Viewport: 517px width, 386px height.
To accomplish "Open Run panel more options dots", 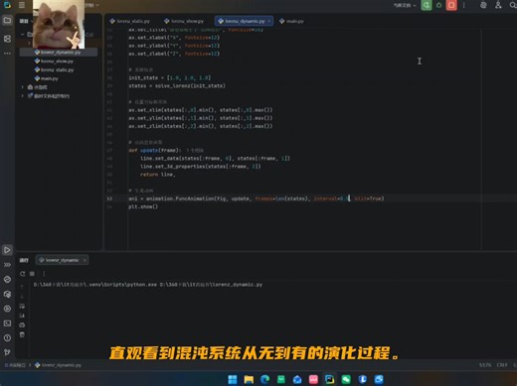I will click(x=44, y=274).
